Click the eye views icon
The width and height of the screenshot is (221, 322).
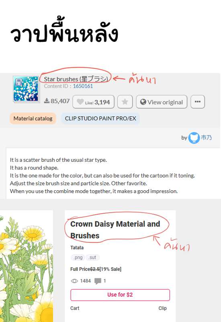tap(74, 281)
